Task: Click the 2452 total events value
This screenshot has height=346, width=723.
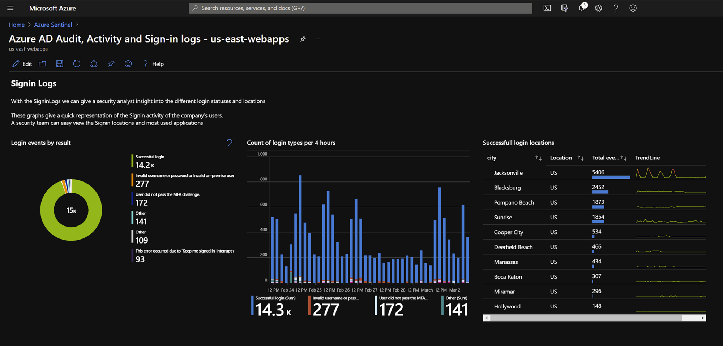Action: (598, 187)
